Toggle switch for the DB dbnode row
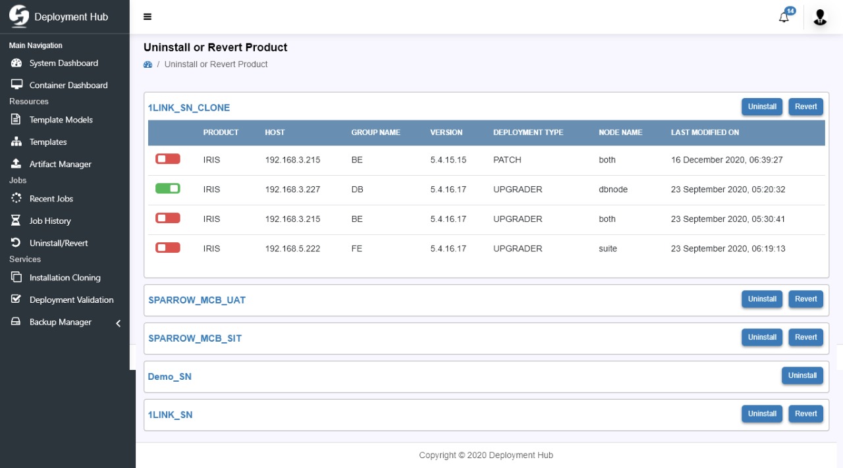 (168, 188)
